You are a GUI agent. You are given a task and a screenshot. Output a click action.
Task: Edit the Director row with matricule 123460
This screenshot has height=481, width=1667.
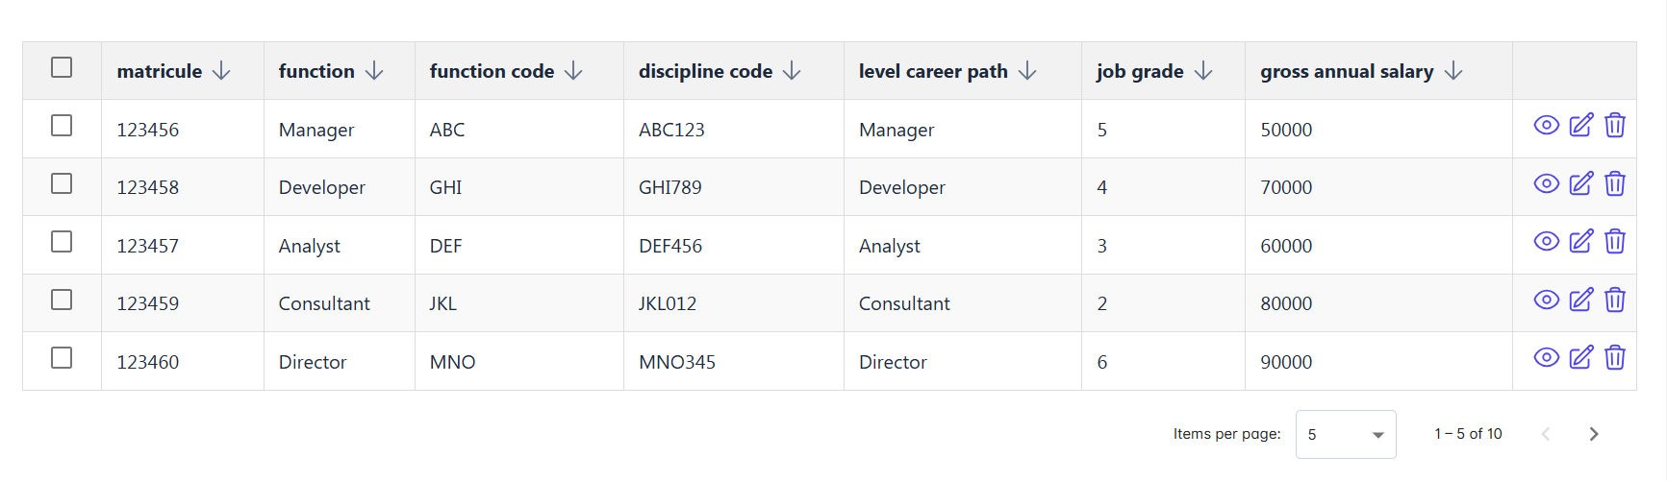(1580, 358)
